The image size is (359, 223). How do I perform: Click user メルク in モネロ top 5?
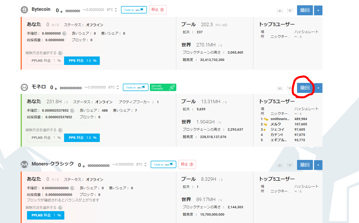[276, 124]
